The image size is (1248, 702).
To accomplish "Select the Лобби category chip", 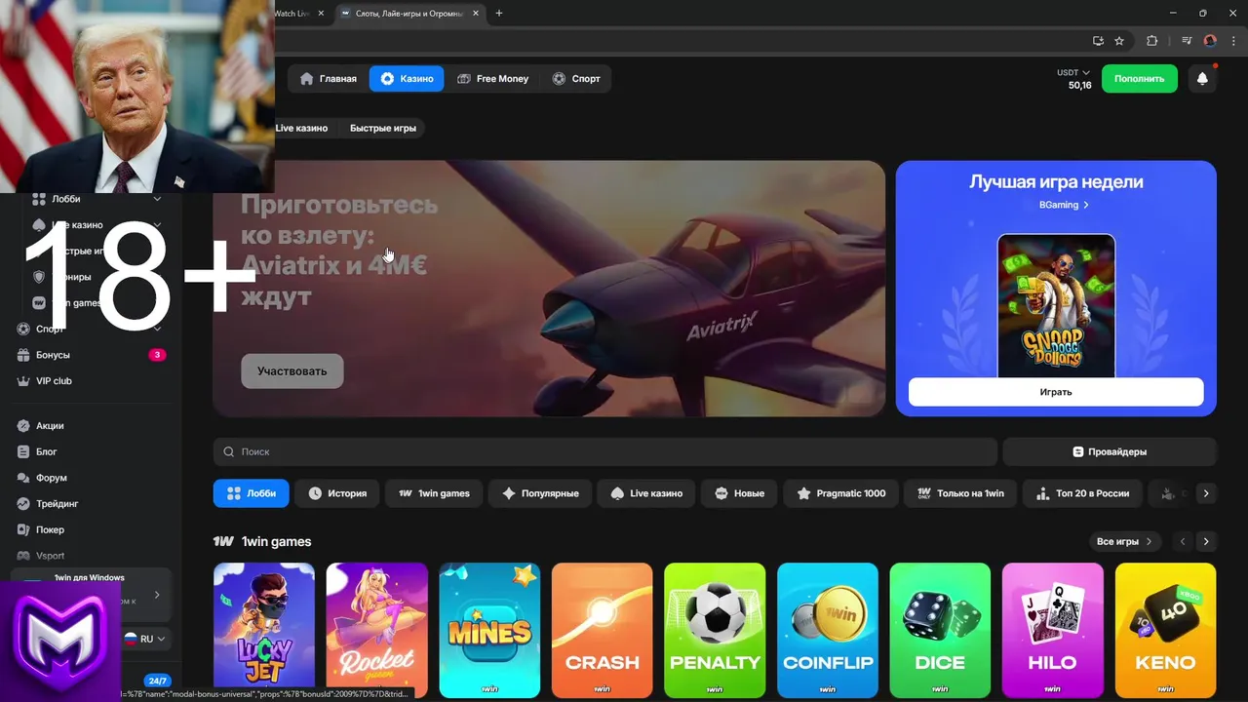I will 252,493.
